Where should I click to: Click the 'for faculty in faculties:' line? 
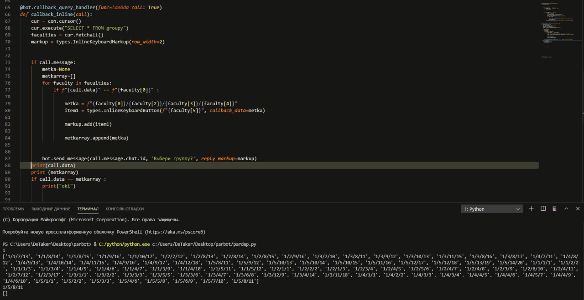pos(77,83)
